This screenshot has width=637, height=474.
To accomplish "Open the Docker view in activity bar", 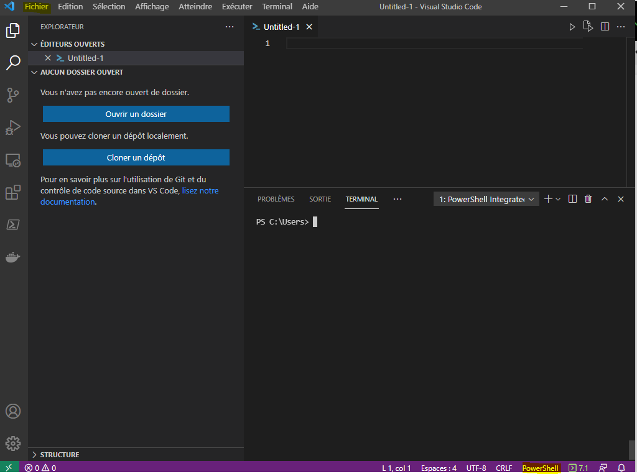I will coord(13,257).
